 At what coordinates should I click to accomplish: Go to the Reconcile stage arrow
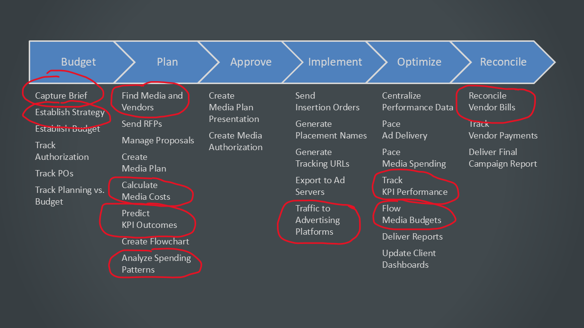(x=503, y=62)
